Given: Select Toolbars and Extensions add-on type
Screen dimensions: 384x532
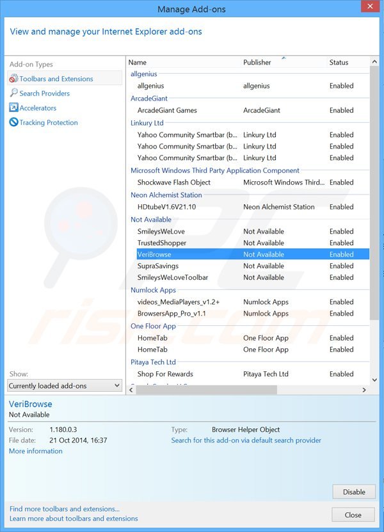Looking at the screenshot, I should coord(65,78).
